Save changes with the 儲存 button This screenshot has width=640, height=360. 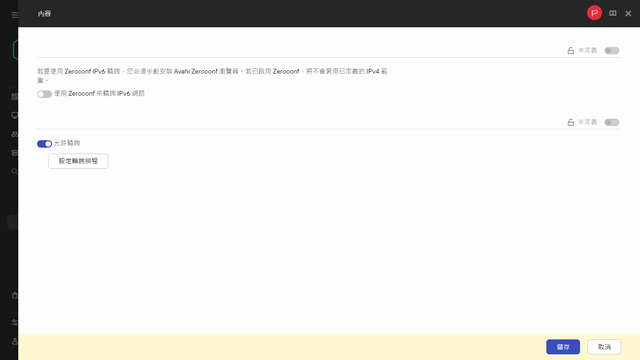pyautogui.click(x=563, y=347)
